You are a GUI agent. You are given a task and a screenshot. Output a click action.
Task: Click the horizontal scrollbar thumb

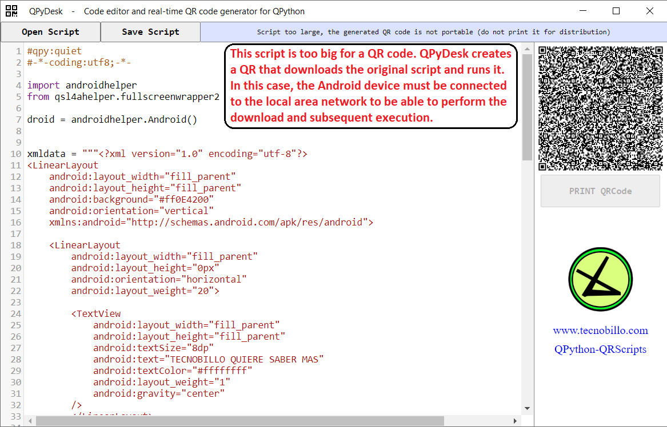[240, 421]
